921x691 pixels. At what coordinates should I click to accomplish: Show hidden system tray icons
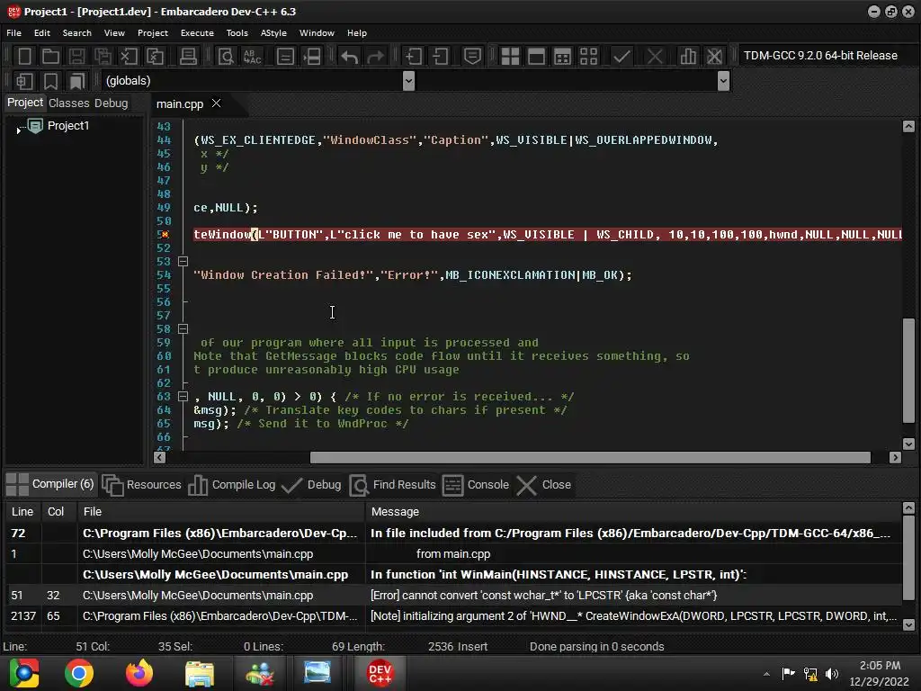click(766, 674)
